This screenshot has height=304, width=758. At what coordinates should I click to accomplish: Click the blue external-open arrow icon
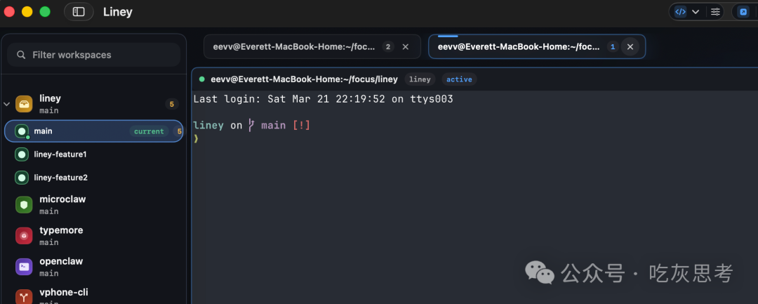(743, 12)
